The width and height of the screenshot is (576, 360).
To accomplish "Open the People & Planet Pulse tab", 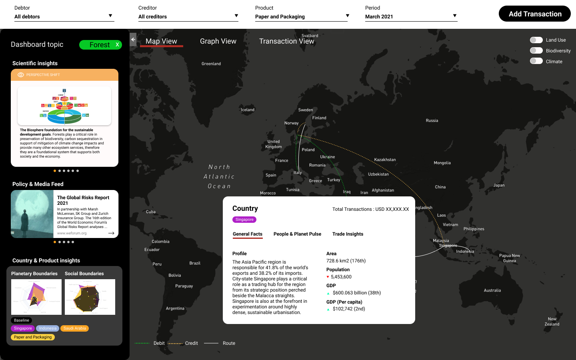I will pyautogui.click(x=297, y=234).
